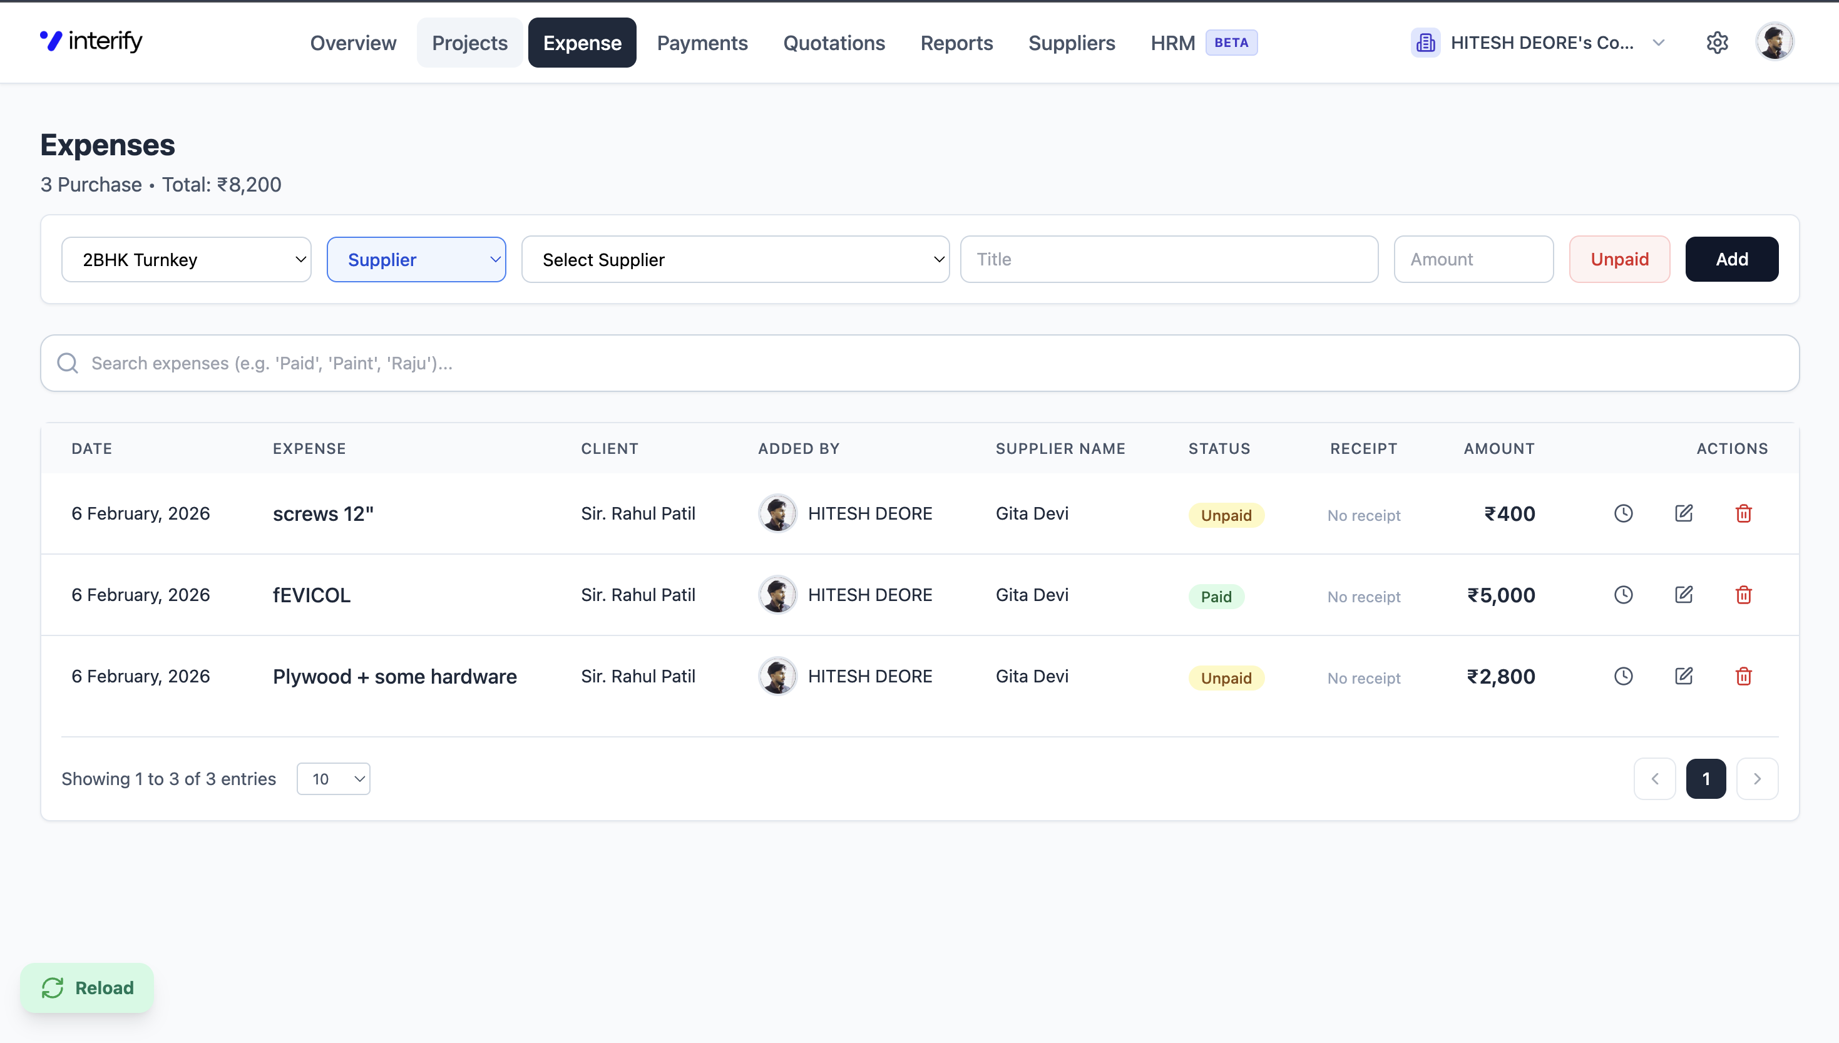Delete the screws 12" expense row
The image size is (1839, 1043).
[x=1743, y=513]
